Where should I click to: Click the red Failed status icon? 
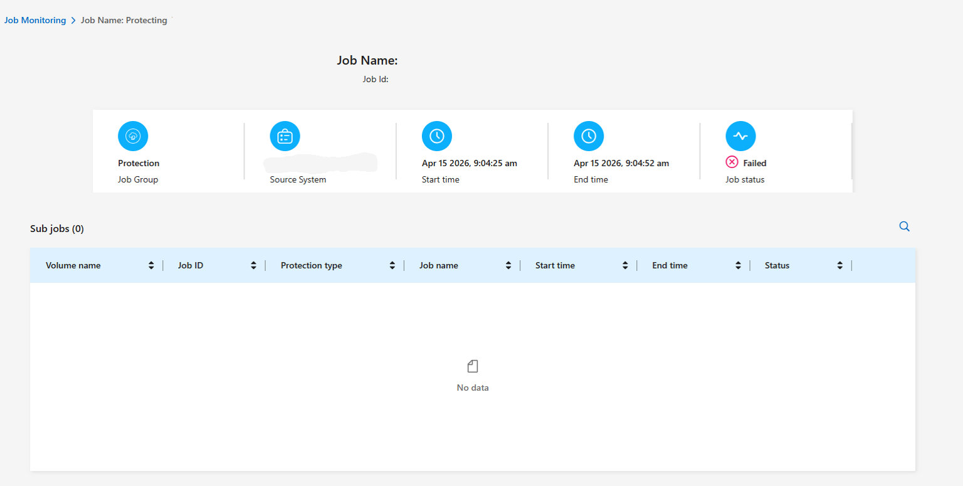click(x=732, y=162)
